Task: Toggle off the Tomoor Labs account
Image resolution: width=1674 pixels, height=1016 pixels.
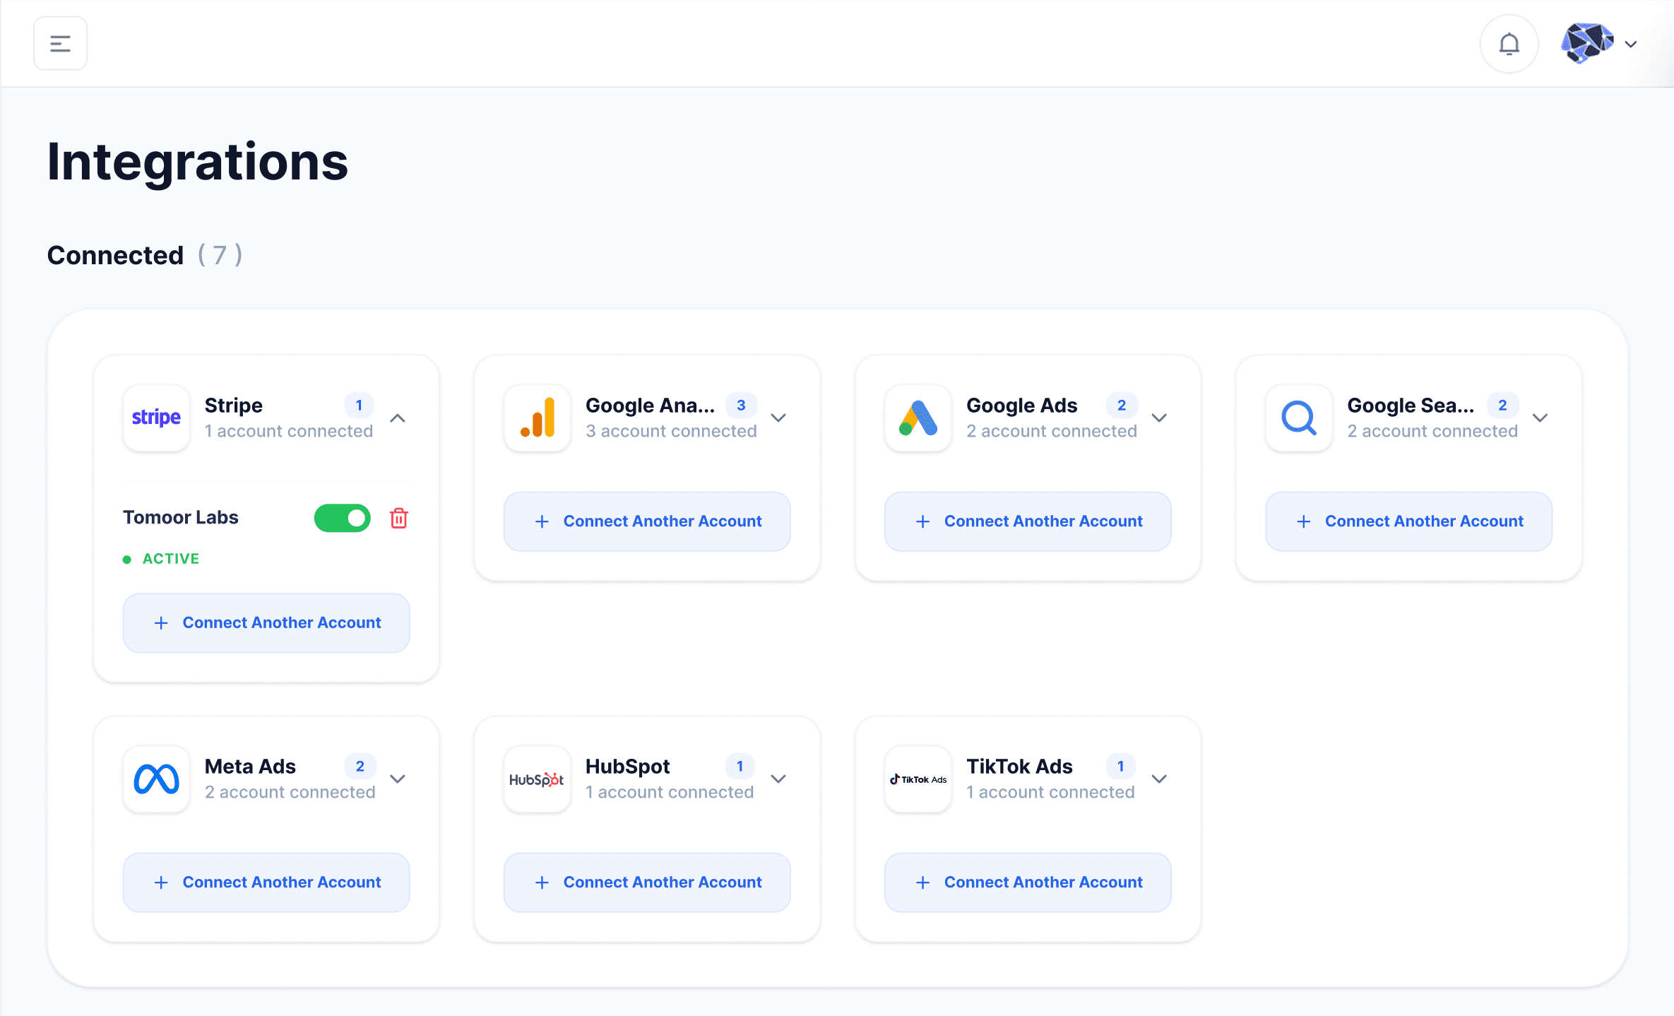Action: tap(343, 518)
